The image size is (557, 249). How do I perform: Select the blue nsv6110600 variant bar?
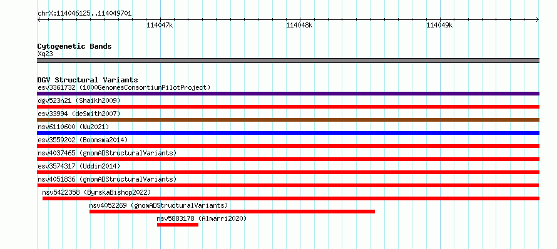tap(288, 133)
